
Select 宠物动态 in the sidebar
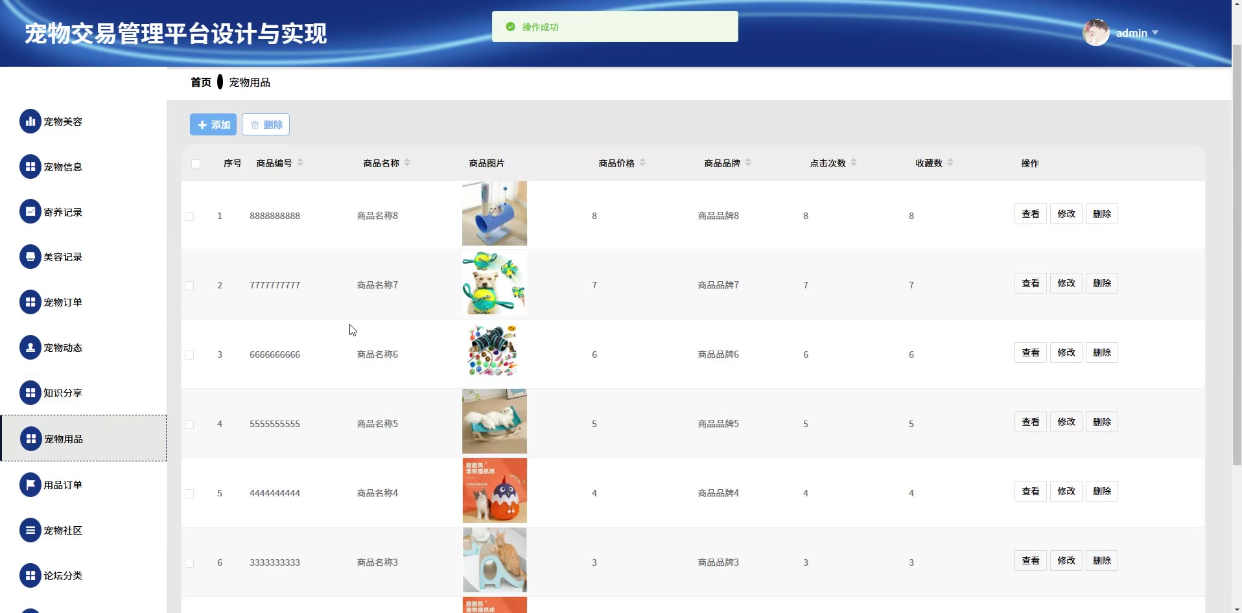(x=84, y=347)
